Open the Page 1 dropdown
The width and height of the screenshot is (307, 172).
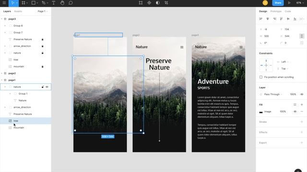pos(43,11)
